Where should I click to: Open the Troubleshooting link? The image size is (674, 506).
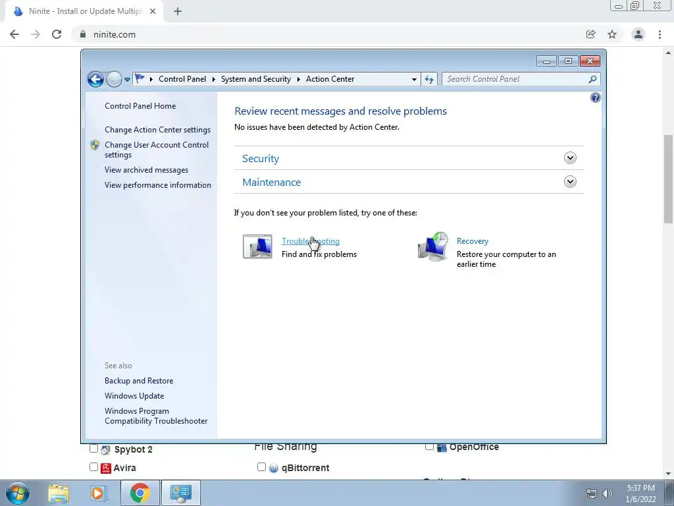pos(311,241)
